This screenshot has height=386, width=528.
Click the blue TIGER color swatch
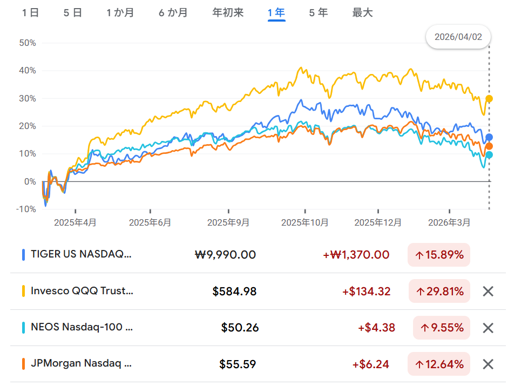(23, 255)
